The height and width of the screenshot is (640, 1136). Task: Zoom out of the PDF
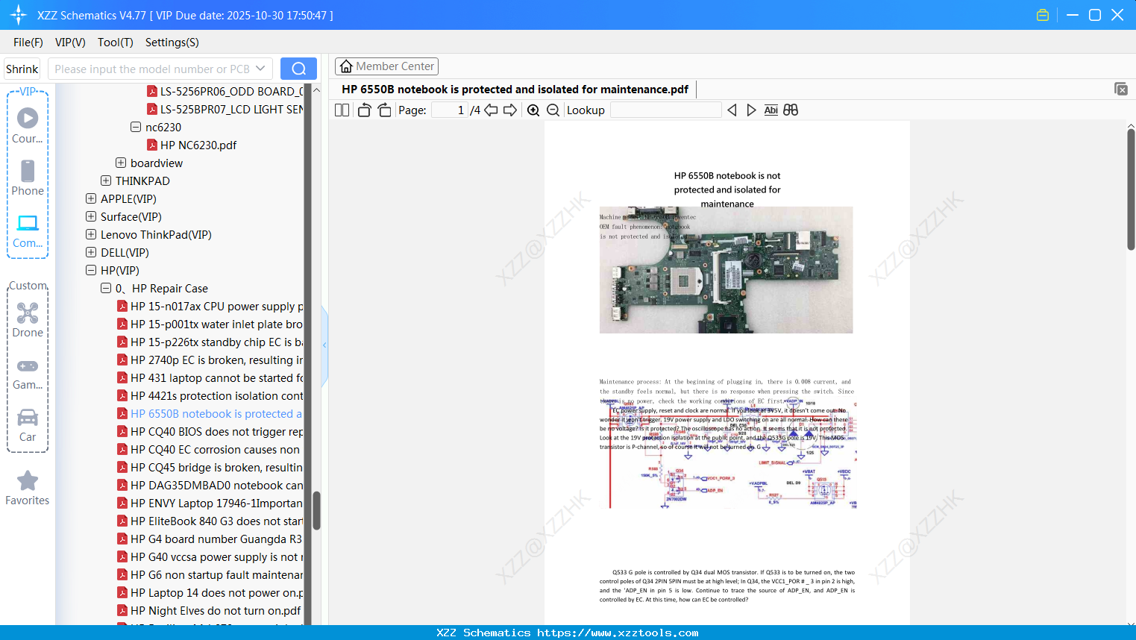[553, 110]
